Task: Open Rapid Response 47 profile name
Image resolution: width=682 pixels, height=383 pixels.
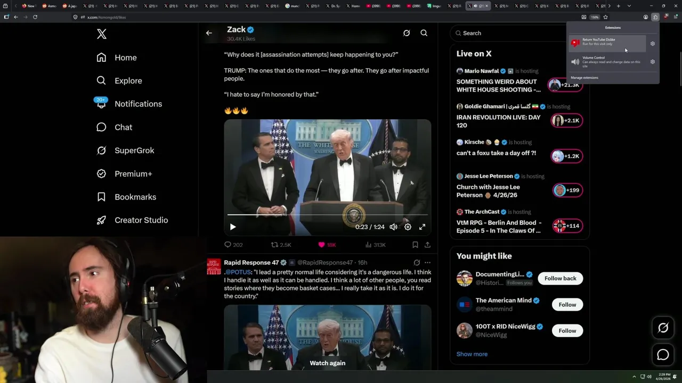Action: point(251,262)
